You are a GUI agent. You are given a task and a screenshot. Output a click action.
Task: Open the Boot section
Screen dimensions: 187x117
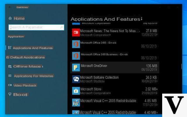pyautogui.click(x=20, y=95)
